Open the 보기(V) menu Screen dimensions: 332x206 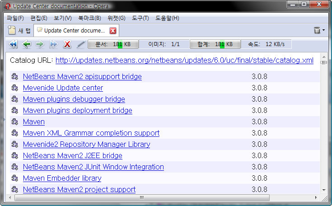[63, 18]
